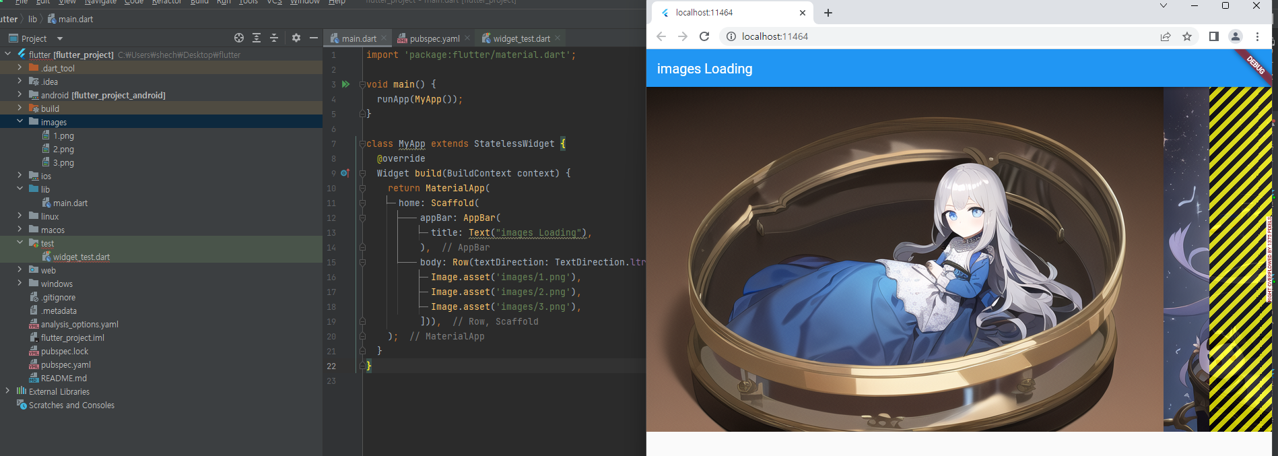Open Project panel settings gear
This screenshot has height=456, width=1278.
[296, 38]
